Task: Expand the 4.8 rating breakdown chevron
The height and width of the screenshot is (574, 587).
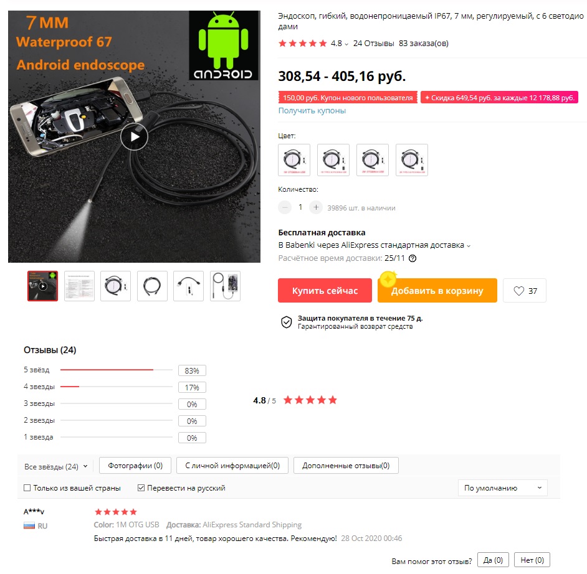Action: click(346, 44)
